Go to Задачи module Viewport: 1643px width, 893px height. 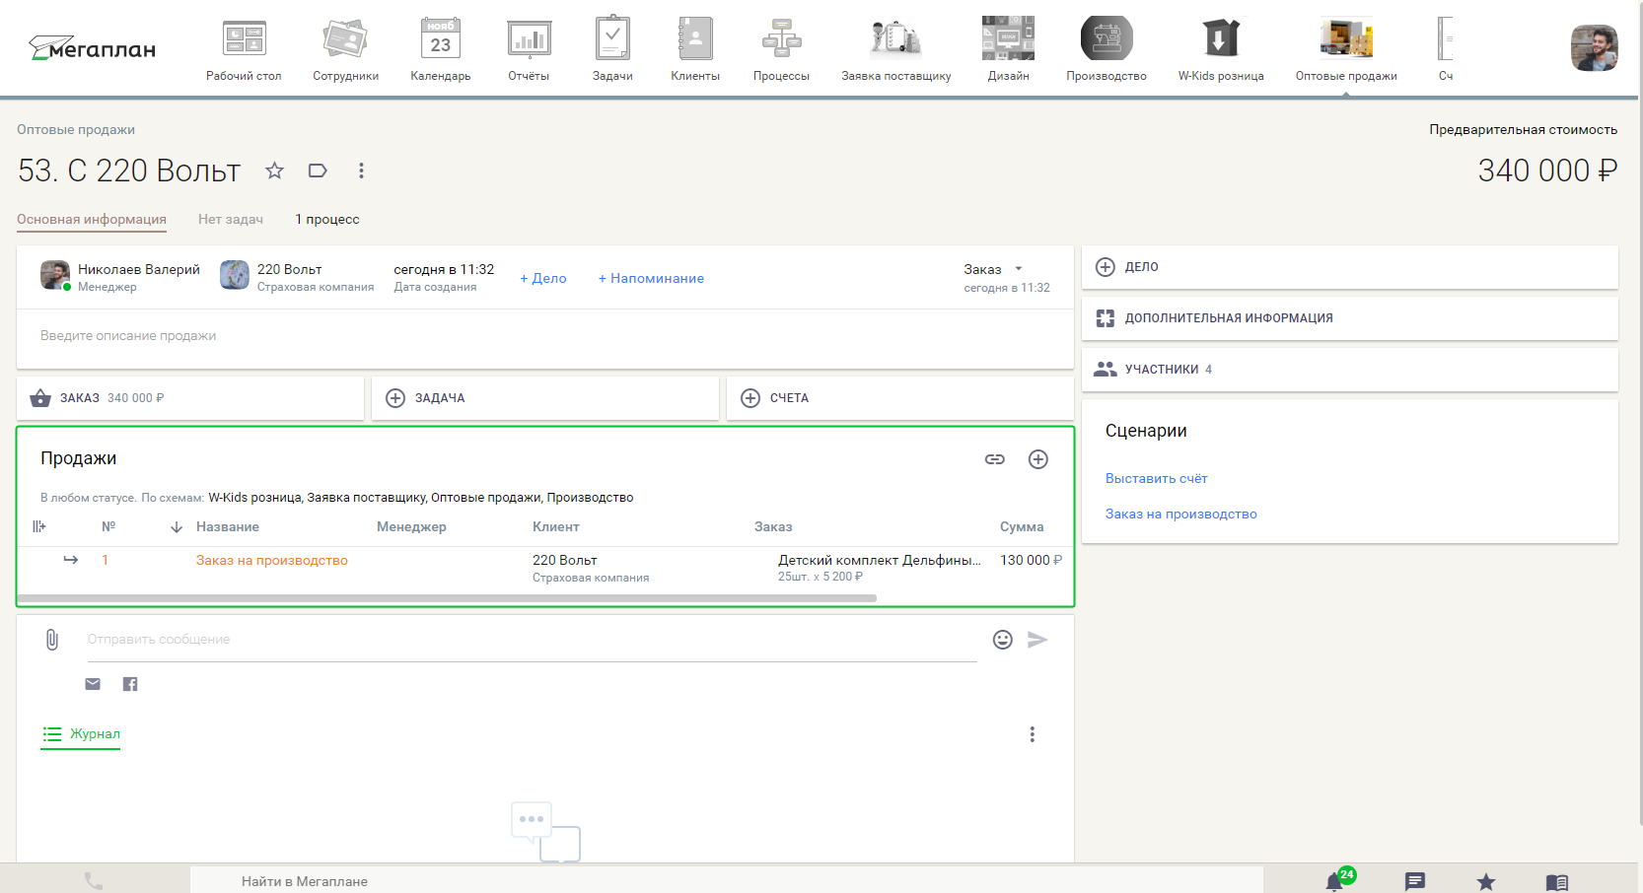[x=612, y=49]
